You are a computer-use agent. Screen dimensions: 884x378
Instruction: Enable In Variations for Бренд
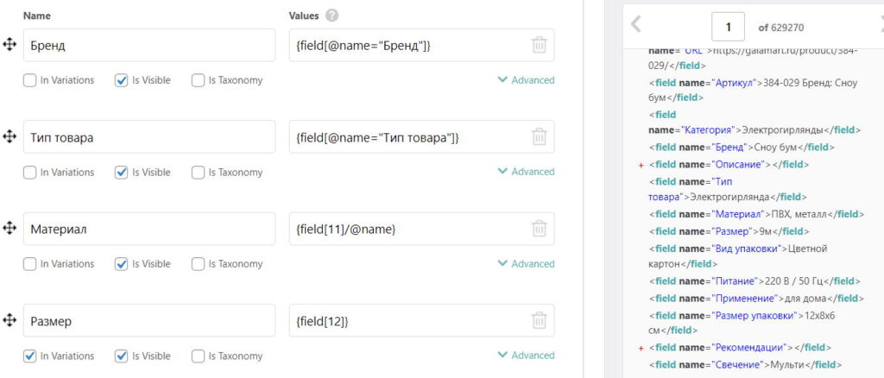pos(30,80)
